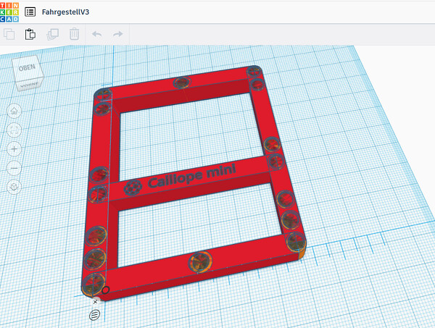
Task: Click the round notes icon below the frame
Action: [94, 315]
